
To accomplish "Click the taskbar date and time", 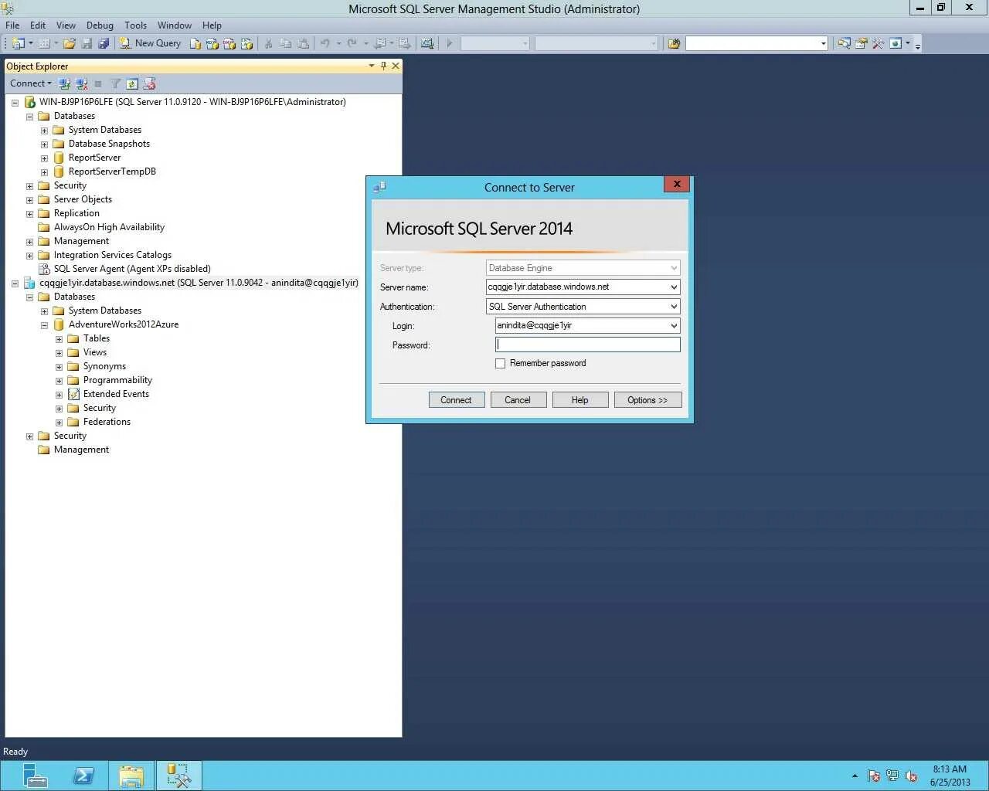I will 950,776.
